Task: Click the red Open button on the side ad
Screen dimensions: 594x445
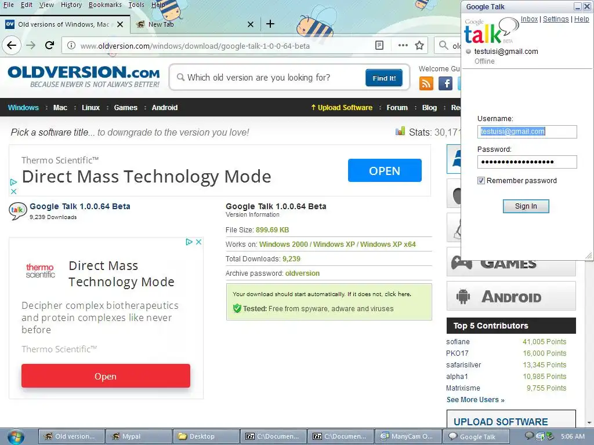Action: [x=106, y=375]
